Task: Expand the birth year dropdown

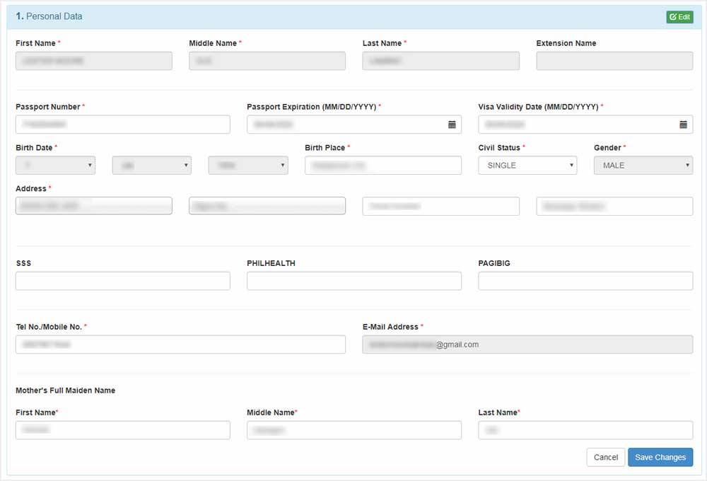Action: click(x=247, y=165)
